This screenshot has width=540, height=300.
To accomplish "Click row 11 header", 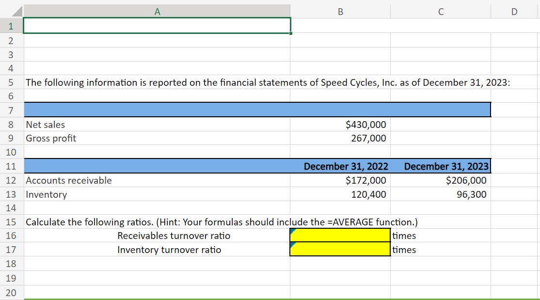I will tap(10, 166).
